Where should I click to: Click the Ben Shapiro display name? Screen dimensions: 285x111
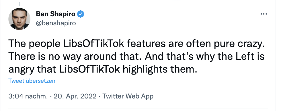coord(56,14)
